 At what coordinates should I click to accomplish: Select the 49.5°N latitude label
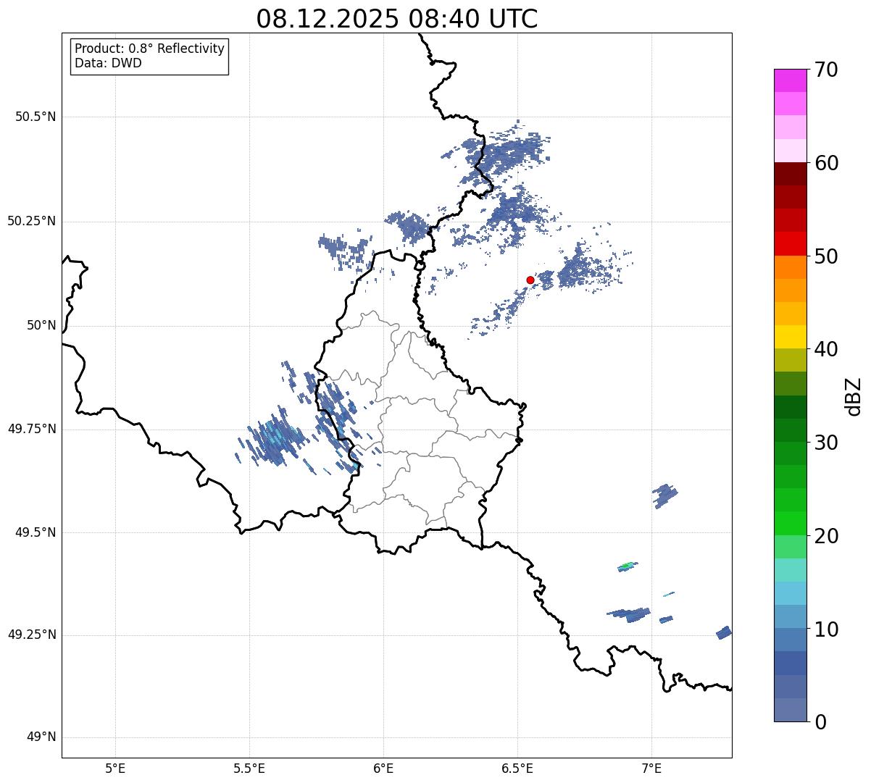(x=36, y=532)
